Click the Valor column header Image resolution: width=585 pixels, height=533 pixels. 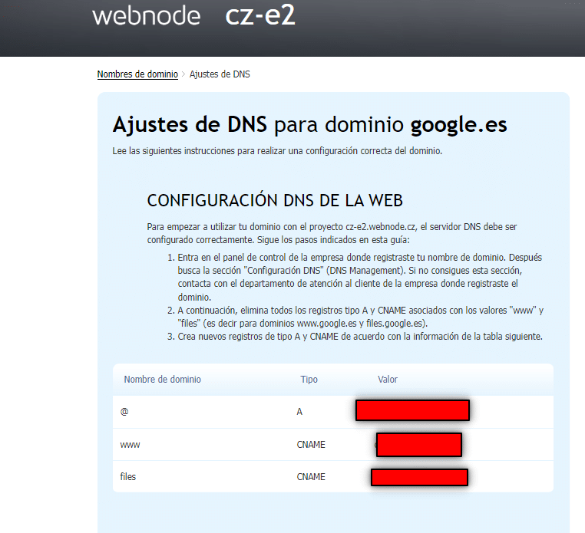387,380
